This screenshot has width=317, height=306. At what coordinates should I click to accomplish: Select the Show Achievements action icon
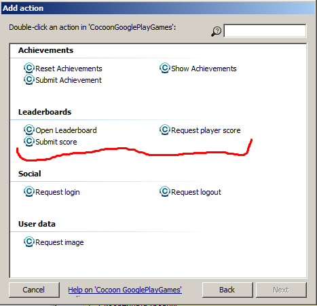point(165,68)
